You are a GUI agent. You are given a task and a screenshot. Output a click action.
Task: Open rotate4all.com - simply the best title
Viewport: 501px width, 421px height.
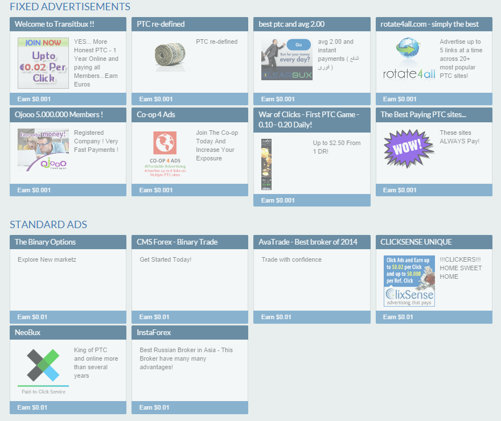tap(429, 24)
